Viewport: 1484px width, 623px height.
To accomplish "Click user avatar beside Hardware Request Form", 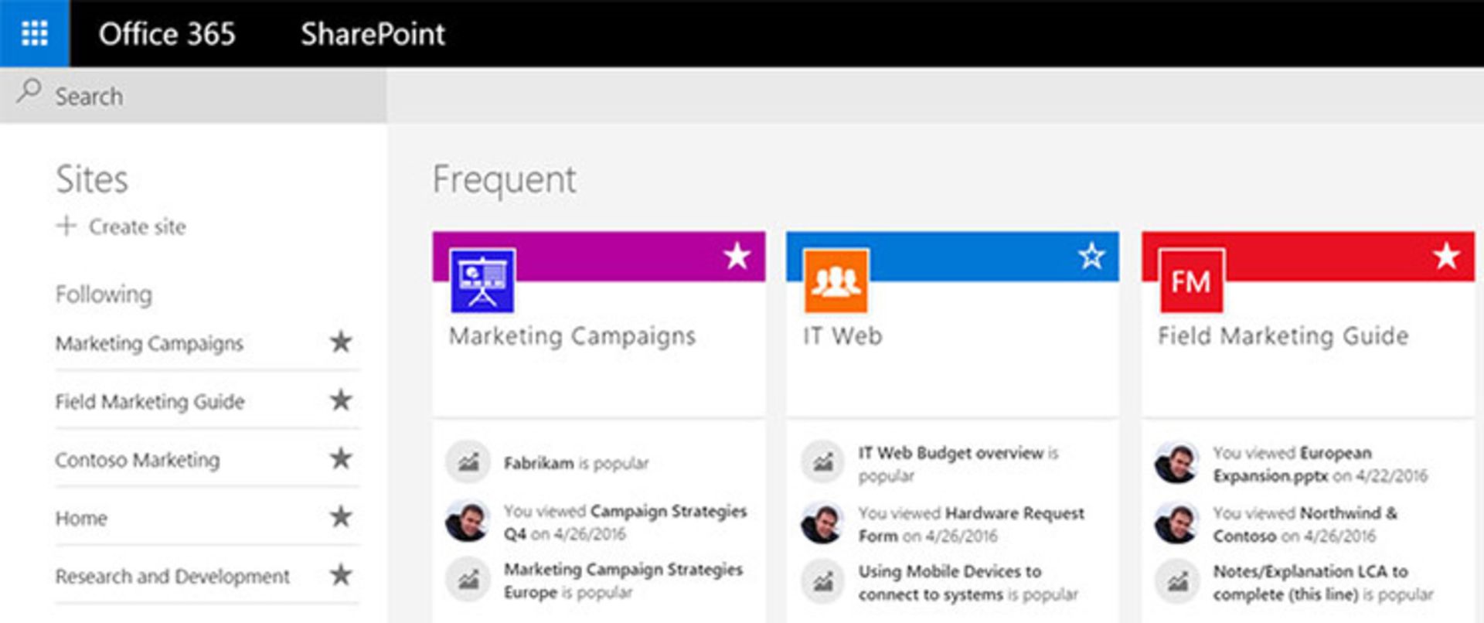I will tap(822, 523).
